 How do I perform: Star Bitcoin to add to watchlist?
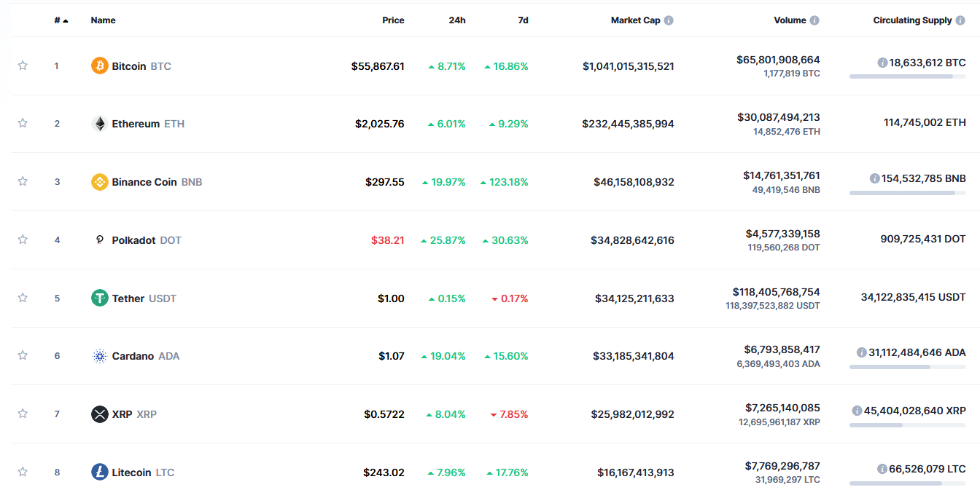pos(23,66)
